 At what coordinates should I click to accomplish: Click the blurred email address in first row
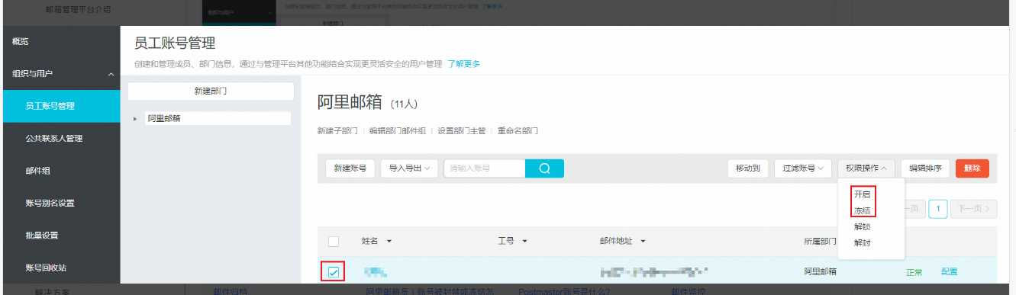point(654,271)
